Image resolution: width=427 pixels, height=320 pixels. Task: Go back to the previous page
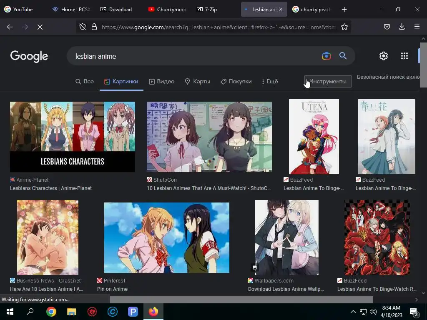pyautogui.click(x=10, y=27)
